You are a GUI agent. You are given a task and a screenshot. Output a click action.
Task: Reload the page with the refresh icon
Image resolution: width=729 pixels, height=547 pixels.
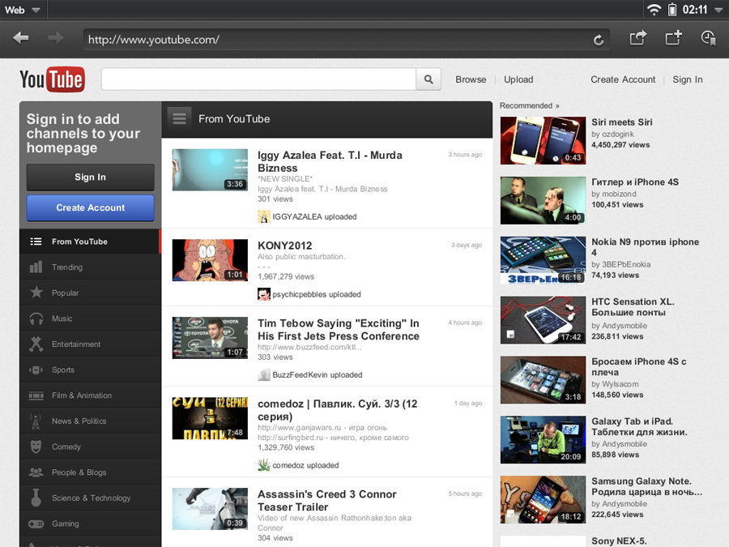[599, 40]
